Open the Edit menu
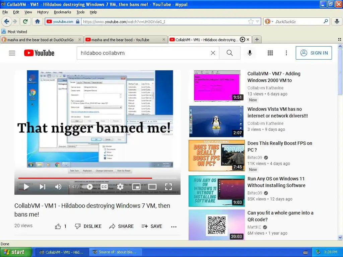Viewport: 343px width, 257px height. (16, 12)
